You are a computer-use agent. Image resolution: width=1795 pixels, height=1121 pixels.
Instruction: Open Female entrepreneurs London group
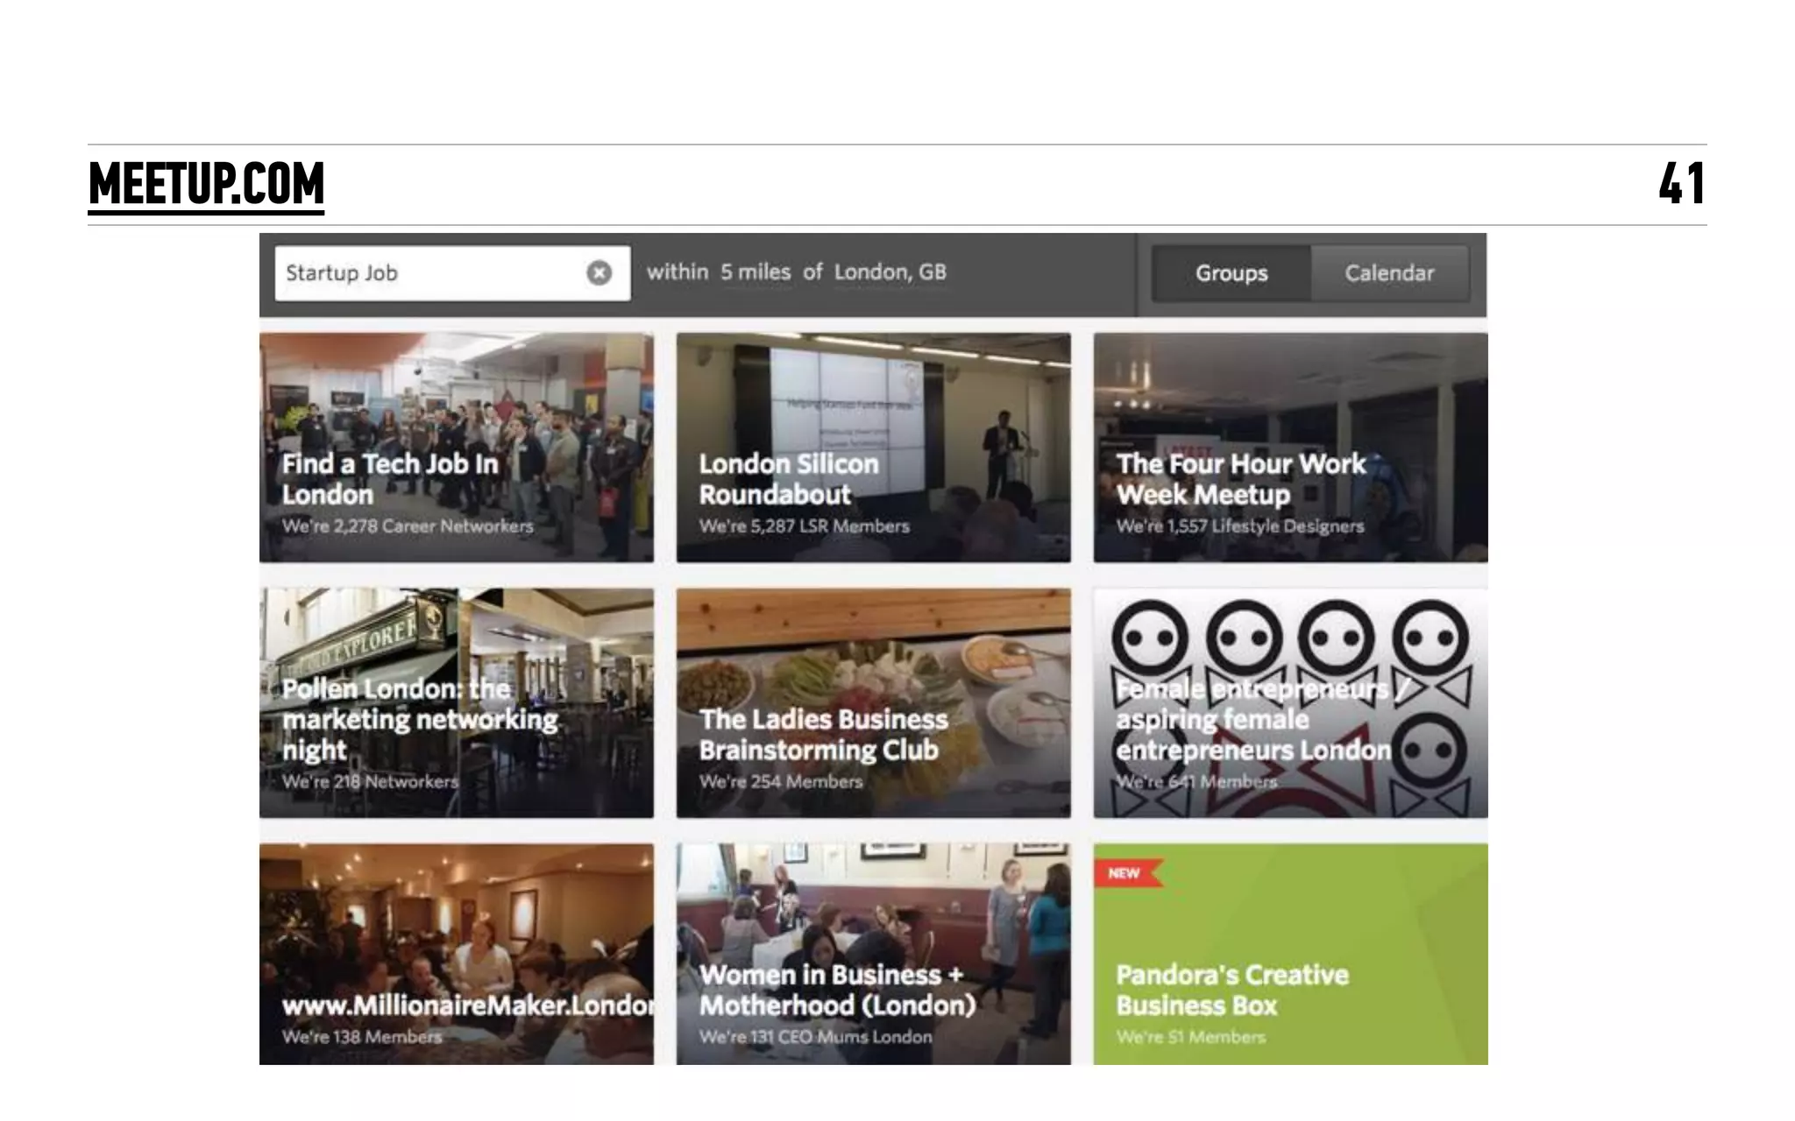click(1252, 719)
